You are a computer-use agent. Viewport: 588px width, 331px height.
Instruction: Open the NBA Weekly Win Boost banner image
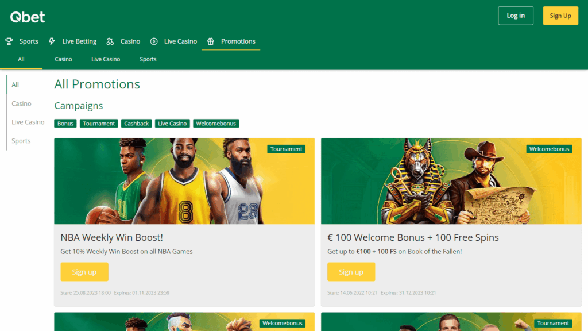[184, 181]
